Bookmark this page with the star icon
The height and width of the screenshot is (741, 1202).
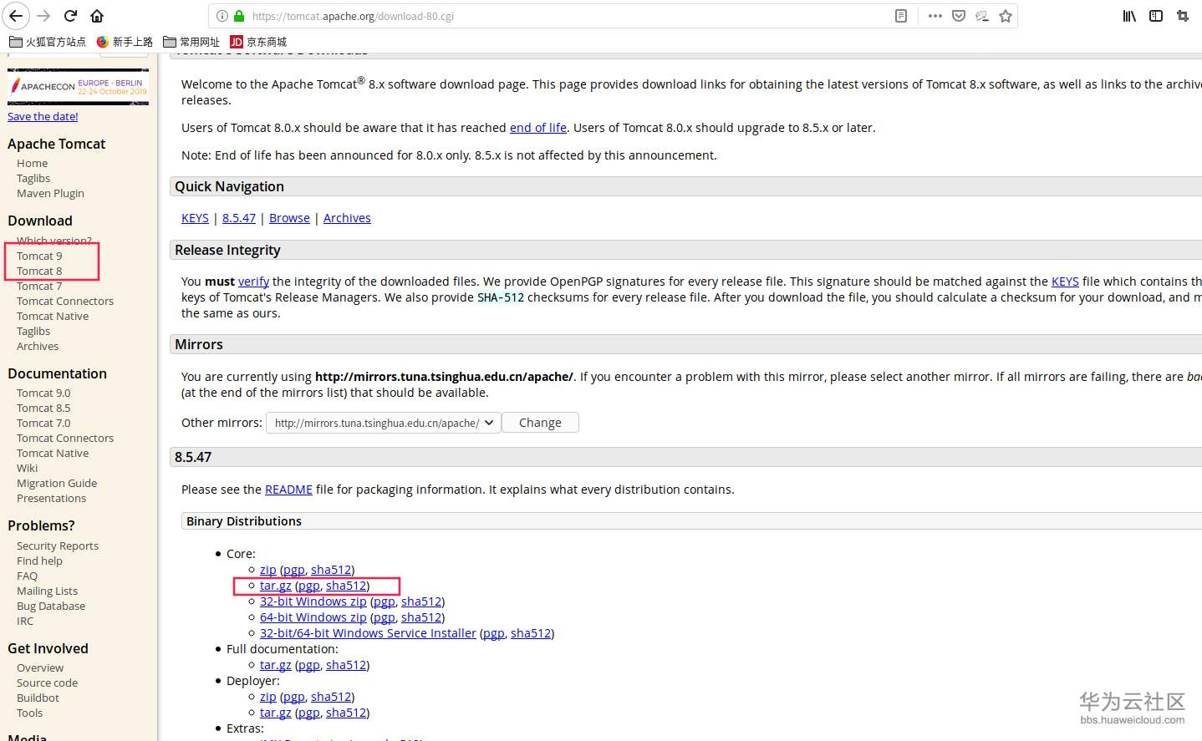[x=1006, y=16]
